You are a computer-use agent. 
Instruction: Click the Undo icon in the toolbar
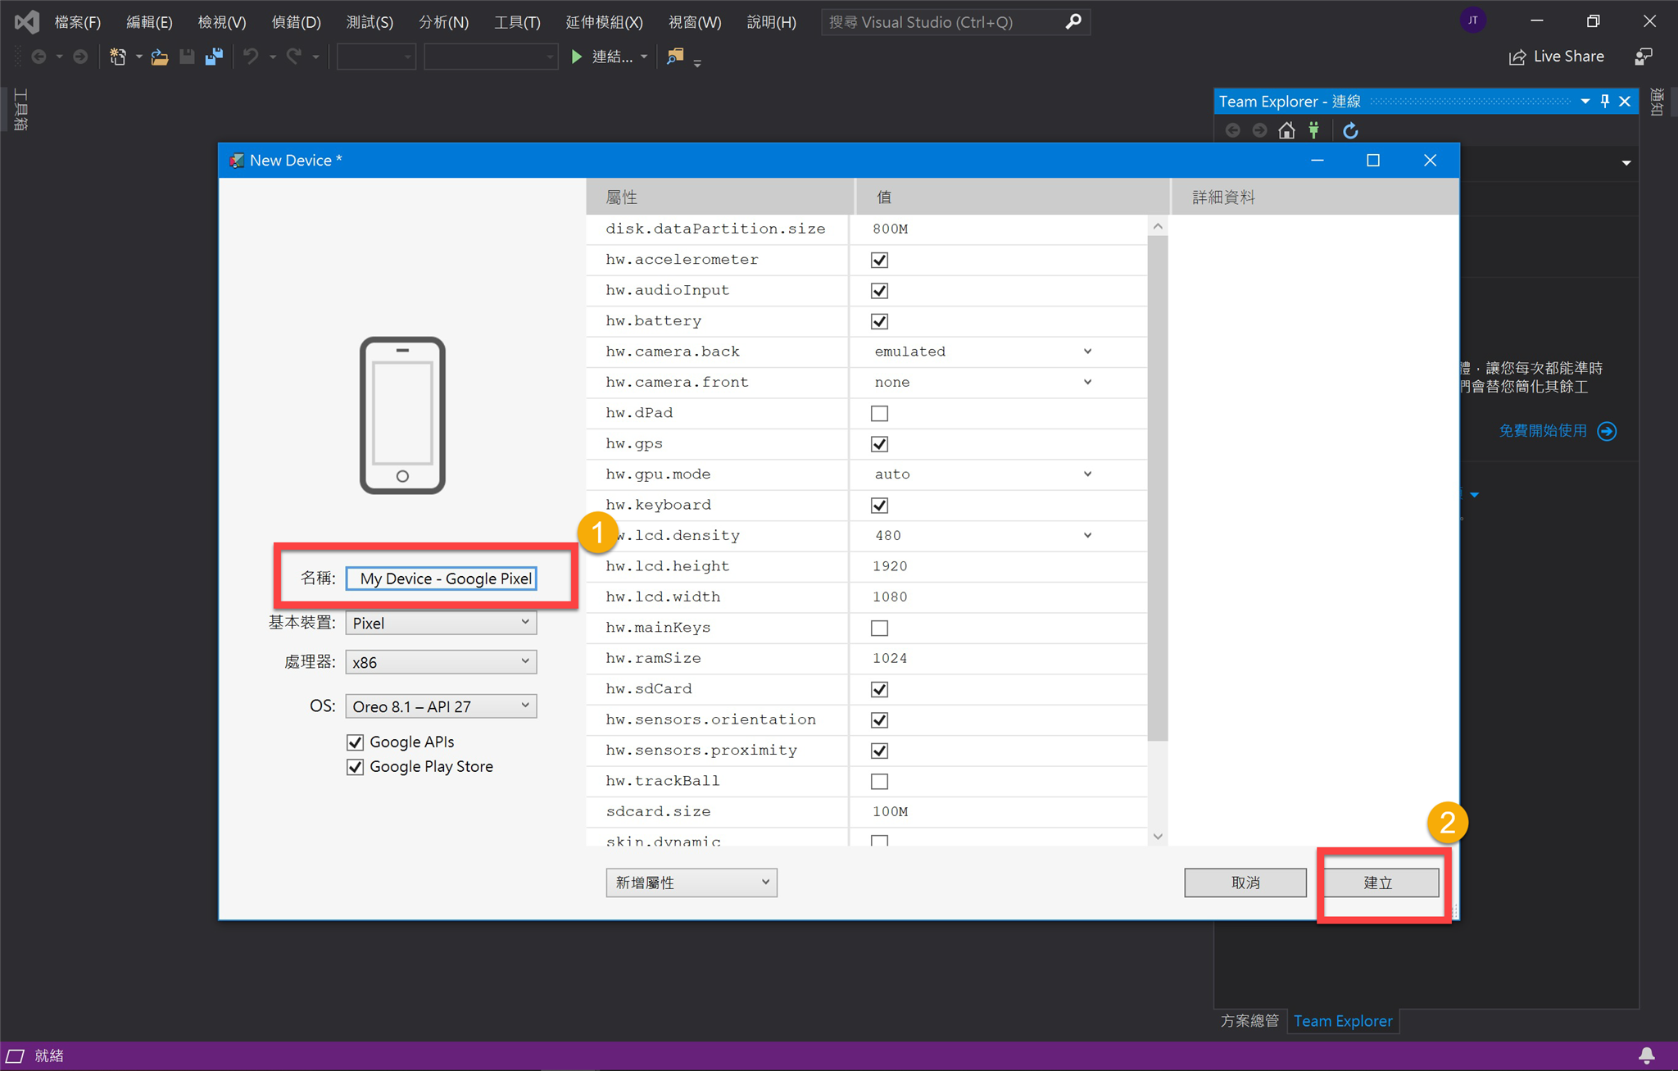pos(251,56)
